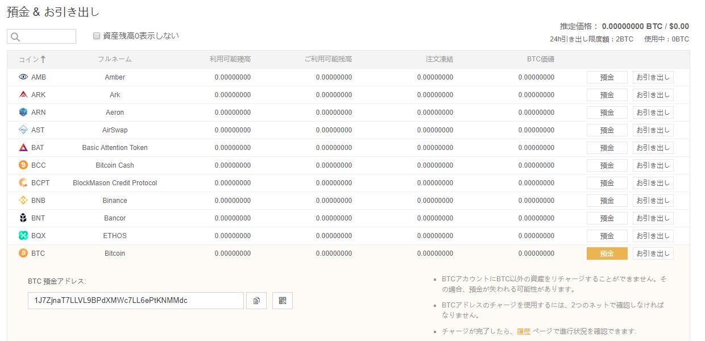Click the 注文凍結 column header
The height and width of the screenshot is (341, 705).
pyautogui.click(x=439, y=59)
